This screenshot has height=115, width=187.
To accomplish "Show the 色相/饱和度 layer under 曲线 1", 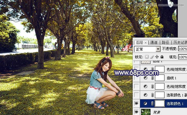I will coord(137,86).
